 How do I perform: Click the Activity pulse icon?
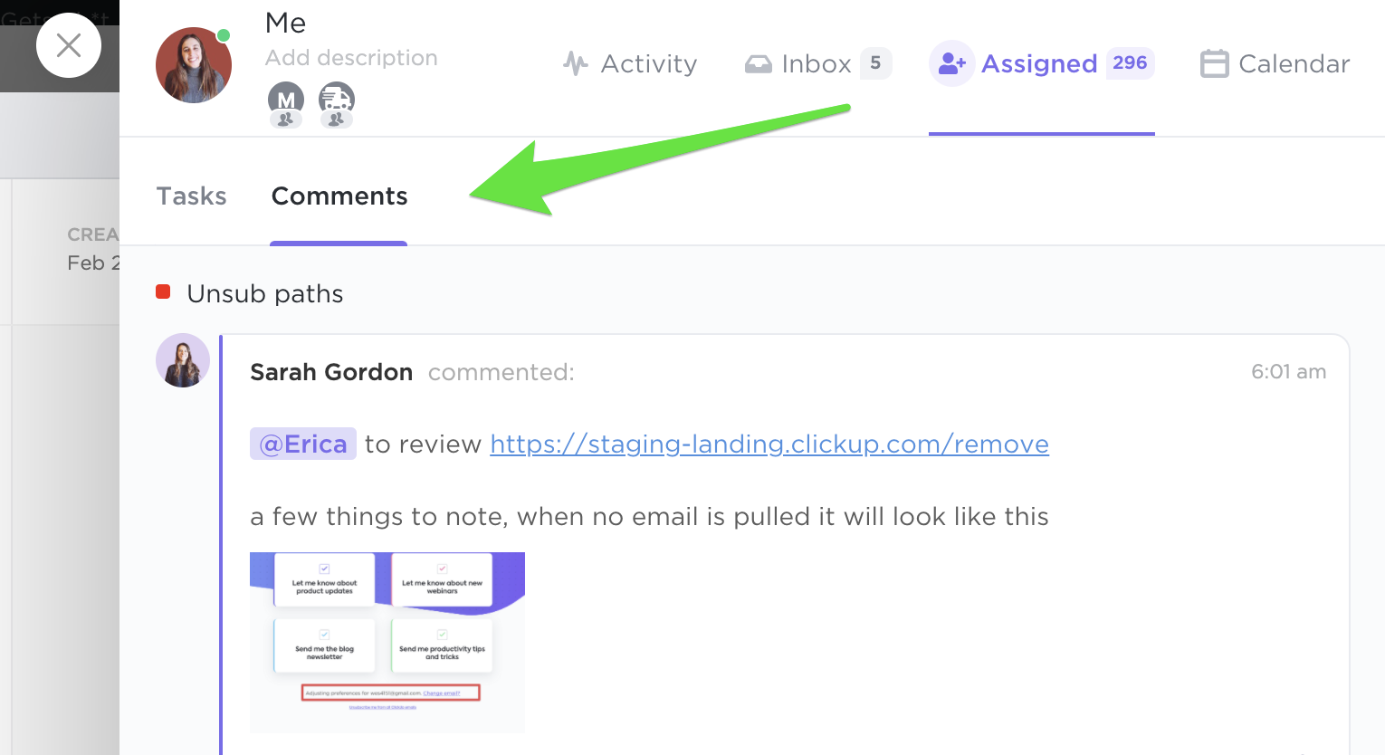click(x=576, y=63)
